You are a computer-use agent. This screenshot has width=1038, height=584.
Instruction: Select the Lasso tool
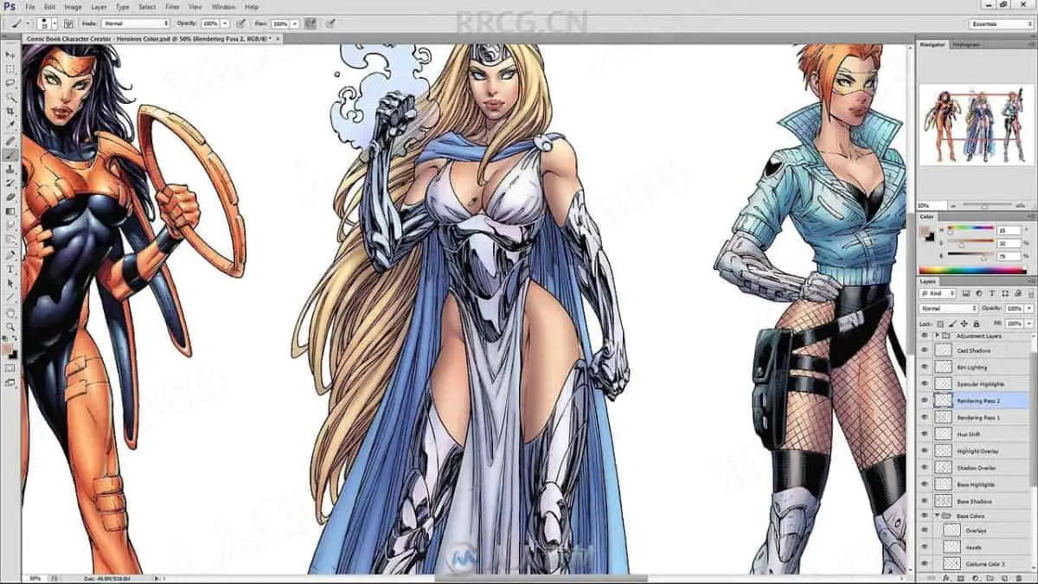[x=10, y=83]
